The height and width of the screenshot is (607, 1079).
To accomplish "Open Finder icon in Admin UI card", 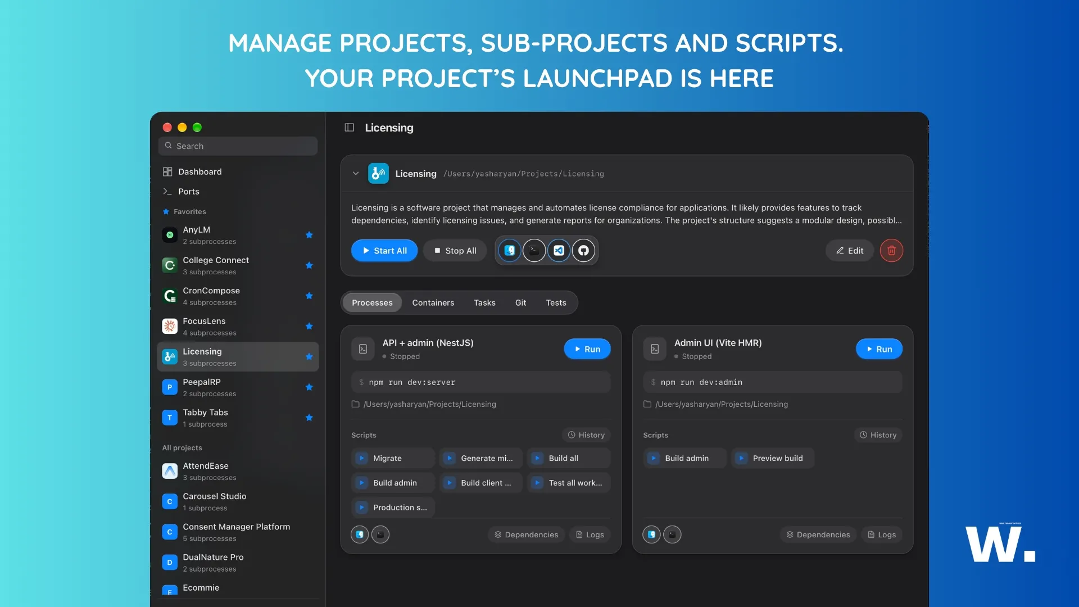I will pos(651,534).
